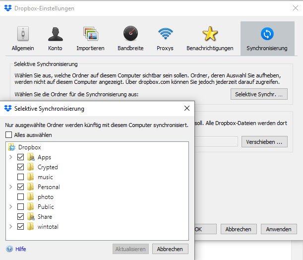Select the Crypted folder name
Image resolution: width=303 pixels, height=260 pixels.
(x=48, y=167)
